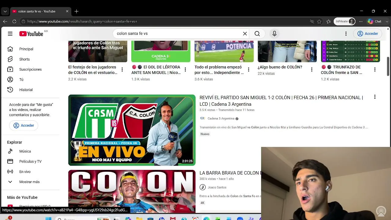Visit the Joaco Santos channel name
Screen dimensions: 391x220
pos(217,187)
